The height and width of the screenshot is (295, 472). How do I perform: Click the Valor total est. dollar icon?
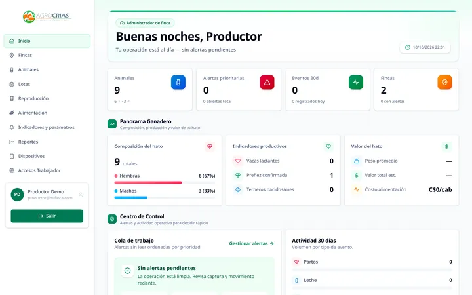pos(357,176)
